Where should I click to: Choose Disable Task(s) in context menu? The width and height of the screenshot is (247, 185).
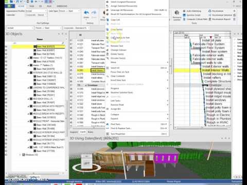(x=137, y=58)
